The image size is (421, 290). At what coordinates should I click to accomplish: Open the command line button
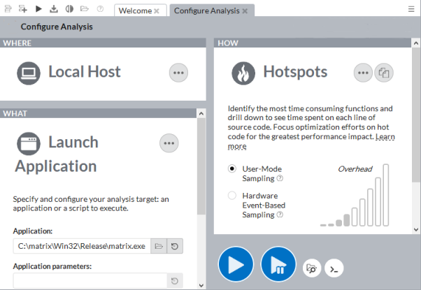tap(335, 267)
